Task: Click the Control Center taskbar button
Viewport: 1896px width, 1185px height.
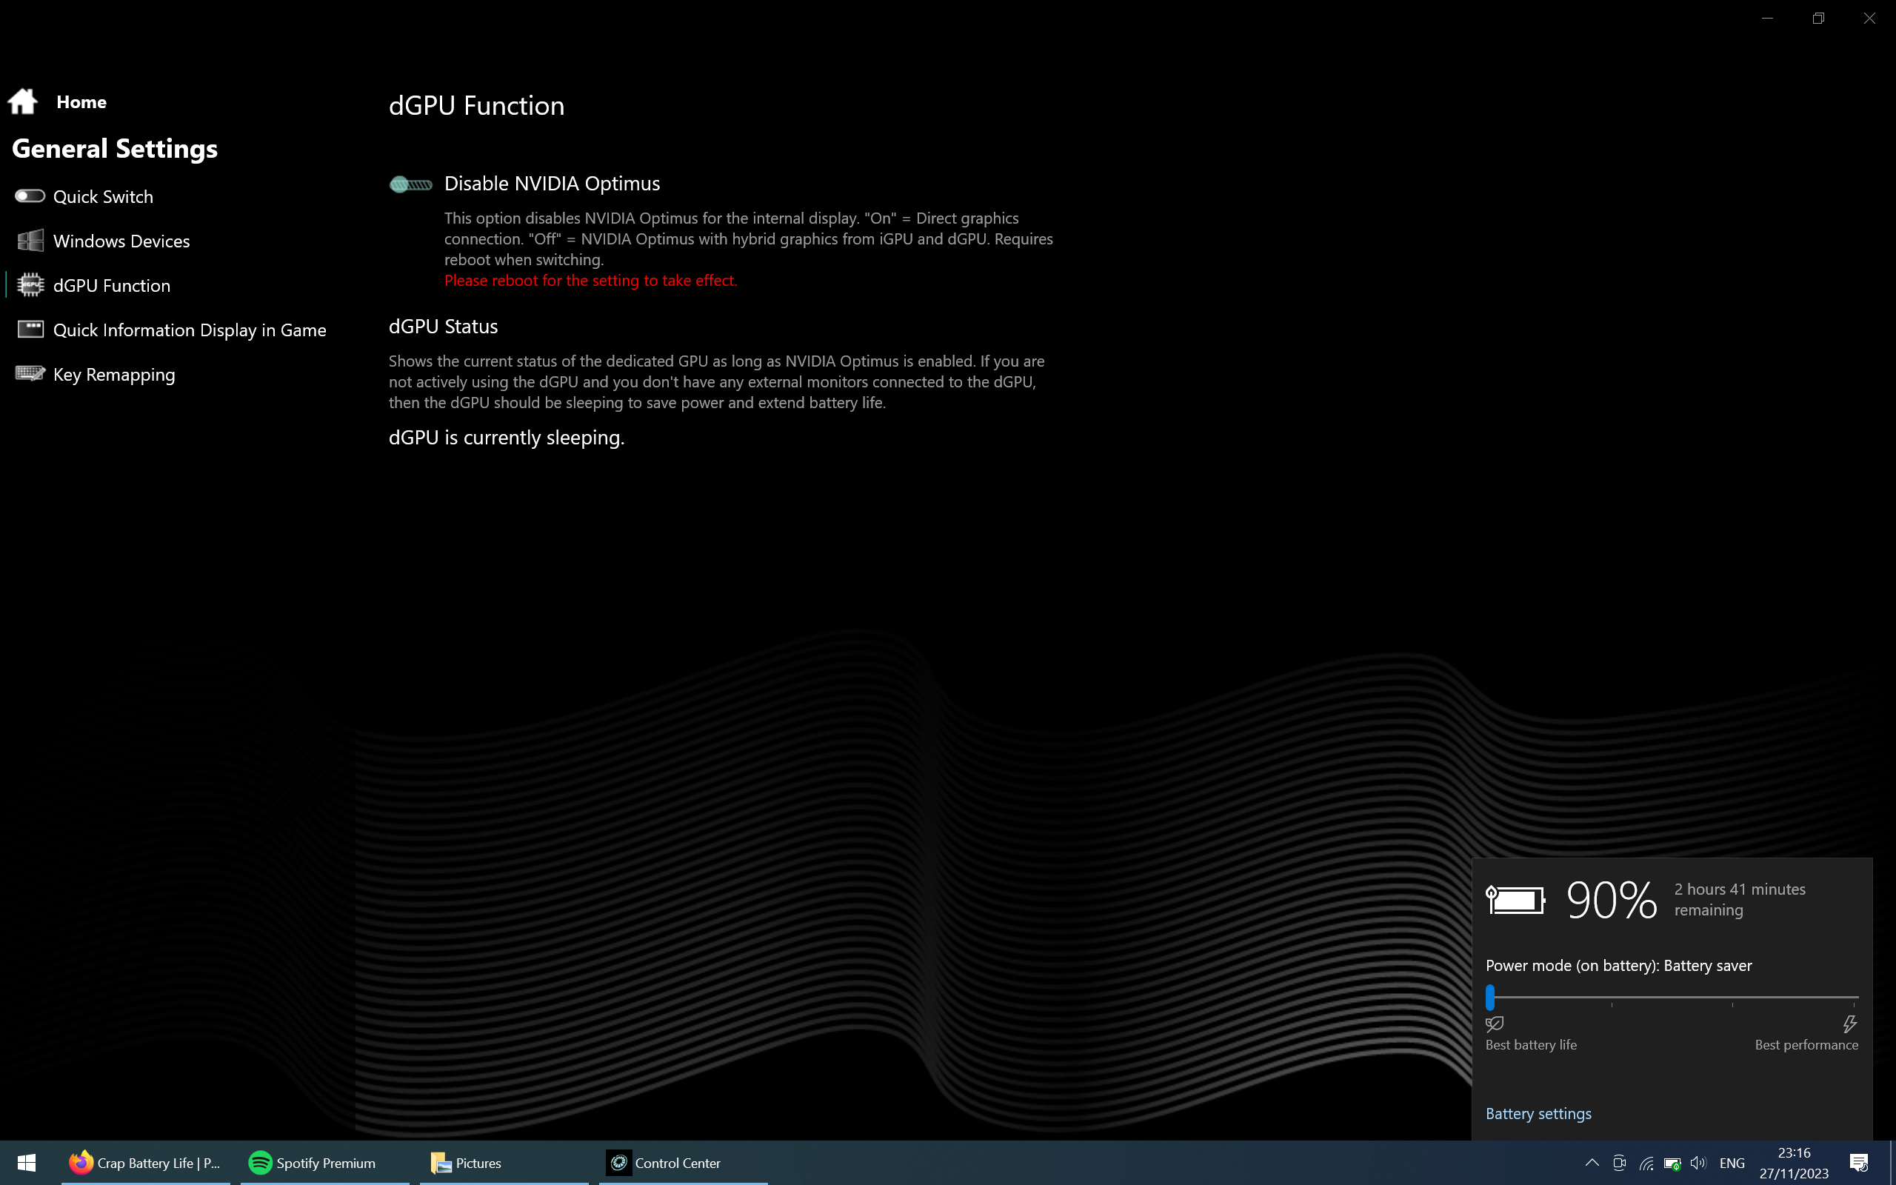Action: pyautogui.click(x=683, y=1163)
